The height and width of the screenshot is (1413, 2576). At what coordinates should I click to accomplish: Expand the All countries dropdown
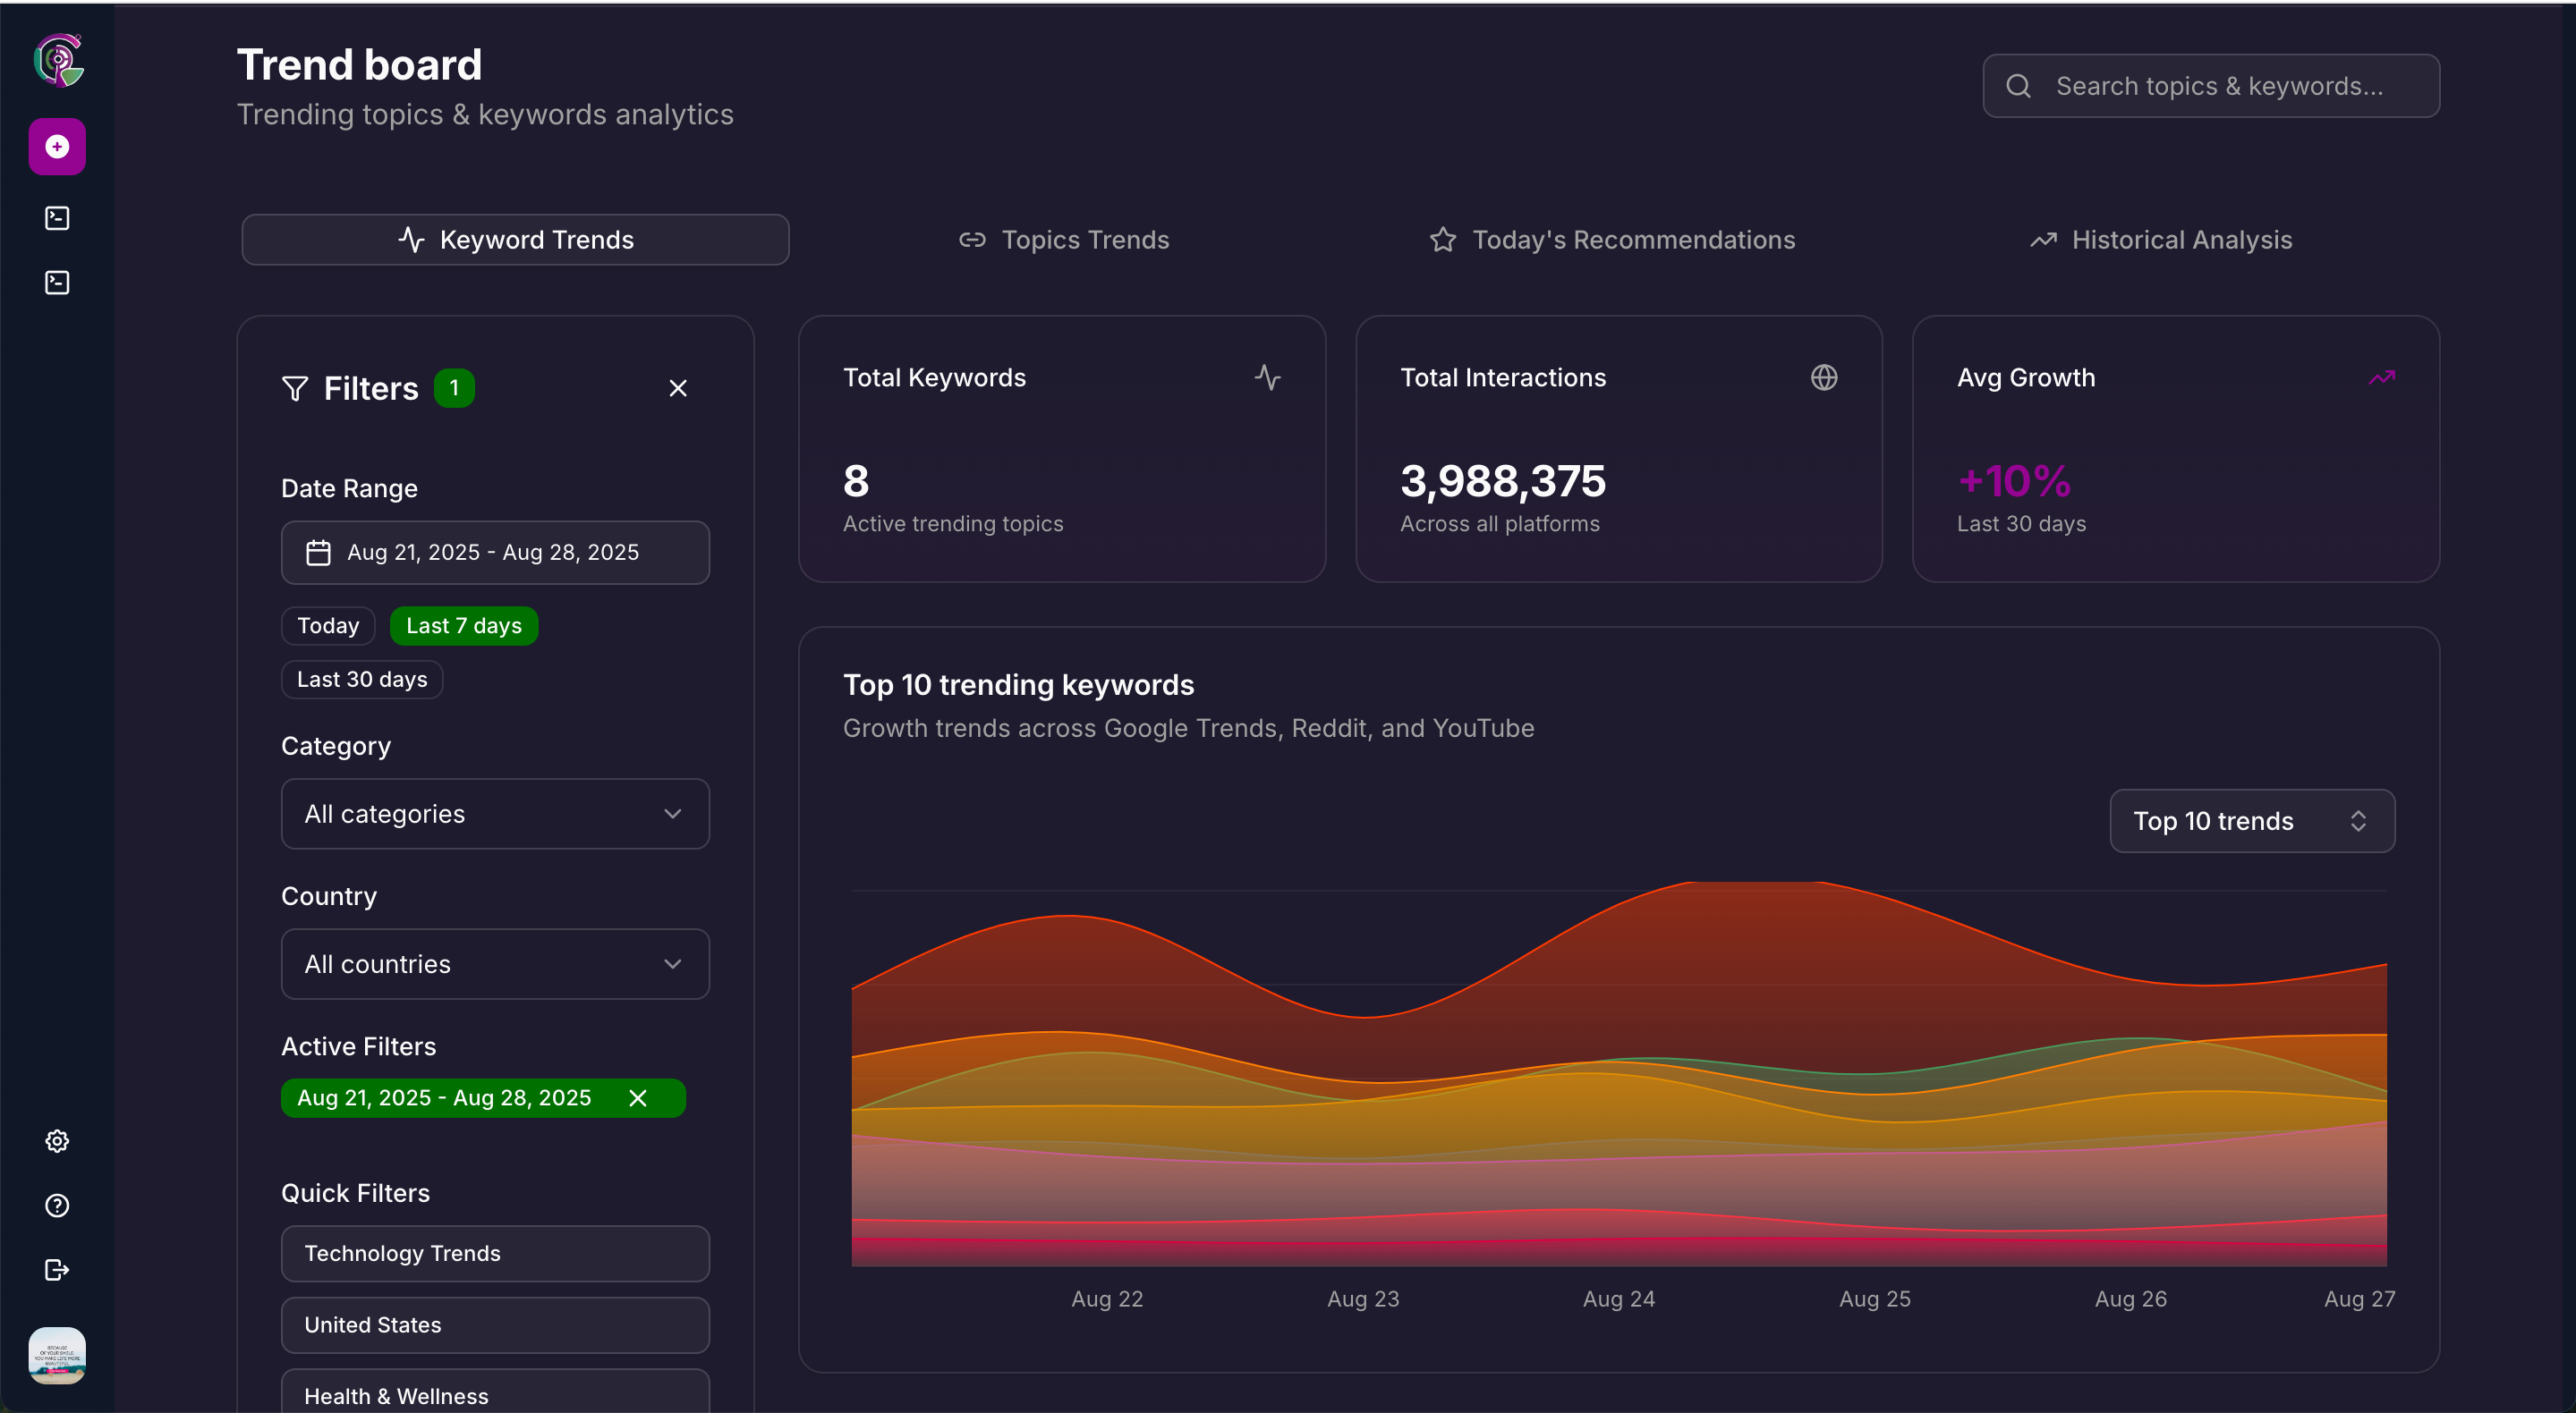coord(495,964)
